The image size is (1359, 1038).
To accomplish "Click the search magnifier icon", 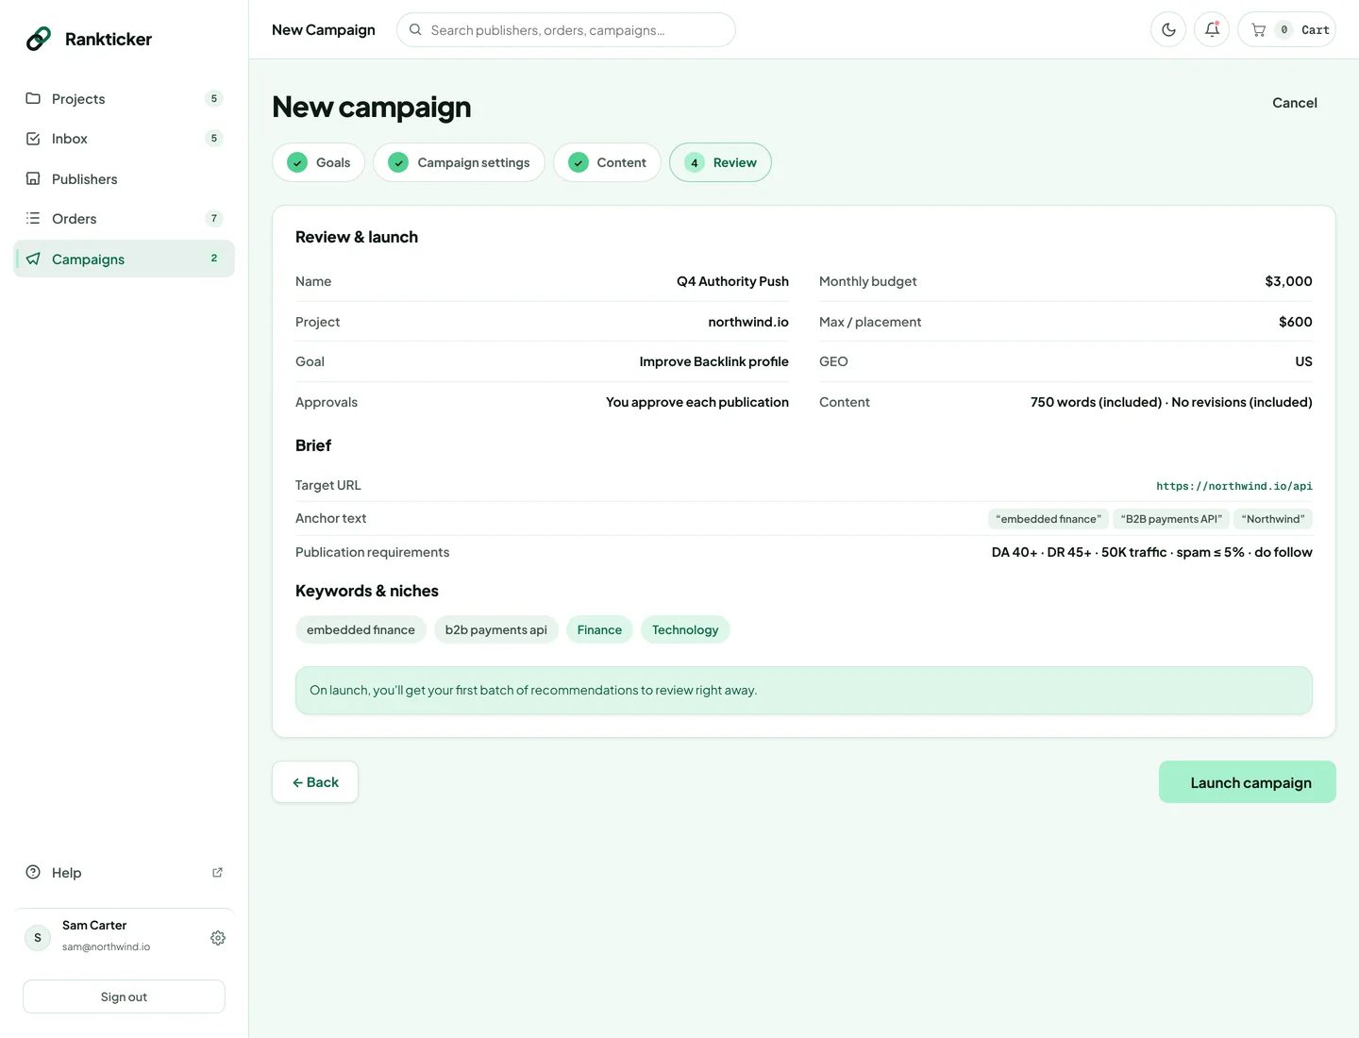I will click(415, 30).
